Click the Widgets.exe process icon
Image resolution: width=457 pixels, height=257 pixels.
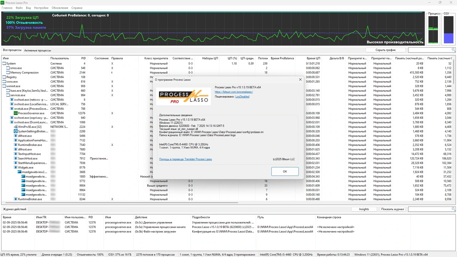click(16, 168)
